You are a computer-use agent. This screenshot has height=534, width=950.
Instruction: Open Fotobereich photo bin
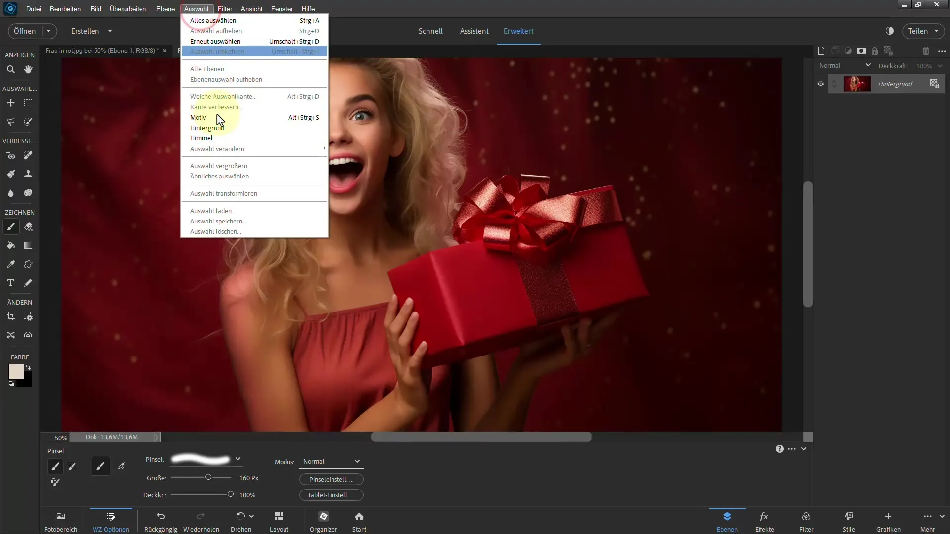[x=60, y=522]
